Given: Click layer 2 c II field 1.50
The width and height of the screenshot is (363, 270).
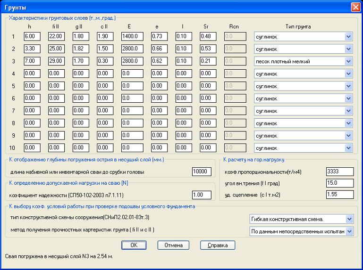Looking at the screenshot, I should [105, 49].
